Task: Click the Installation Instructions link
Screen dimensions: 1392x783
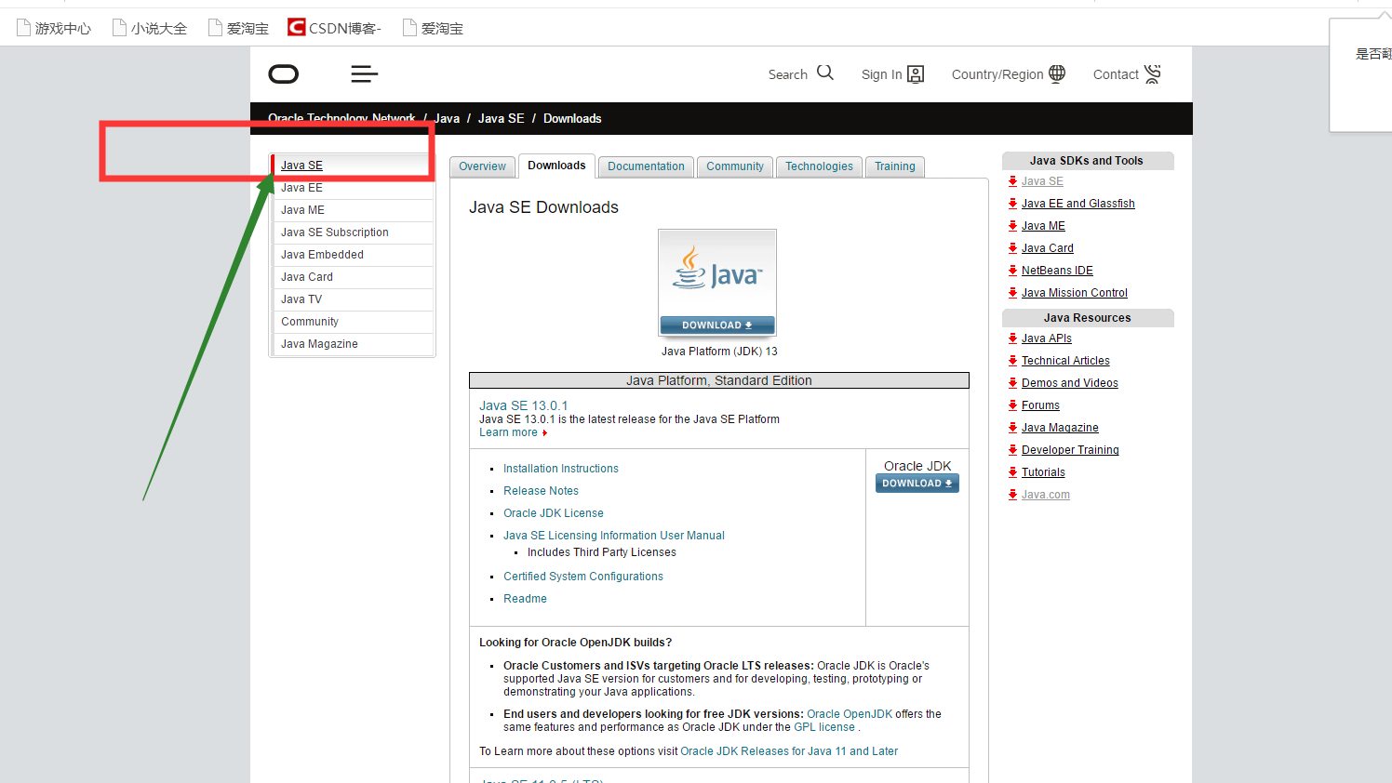Action: (560, 468)
